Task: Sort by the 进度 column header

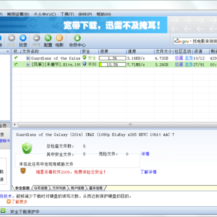Action: pyautogui.click(x=113, y=51)
